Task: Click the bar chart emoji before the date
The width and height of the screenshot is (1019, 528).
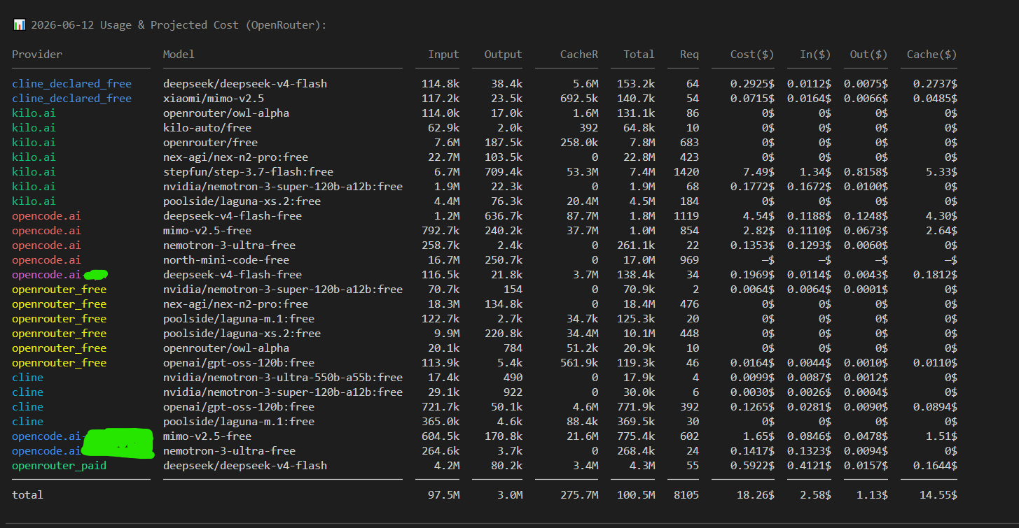Action: point(19,24)
